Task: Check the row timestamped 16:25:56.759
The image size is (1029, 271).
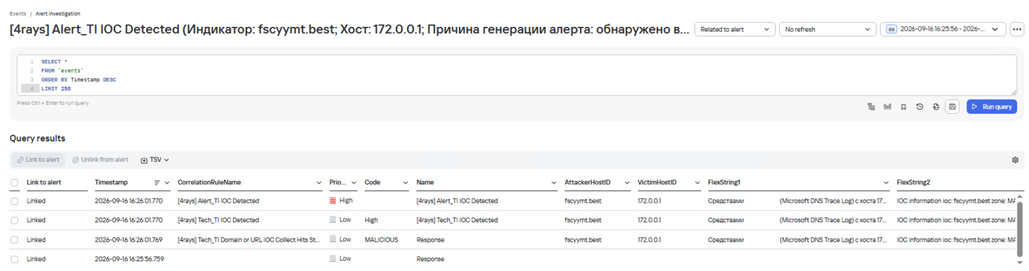Action: (x=15, y=259)
